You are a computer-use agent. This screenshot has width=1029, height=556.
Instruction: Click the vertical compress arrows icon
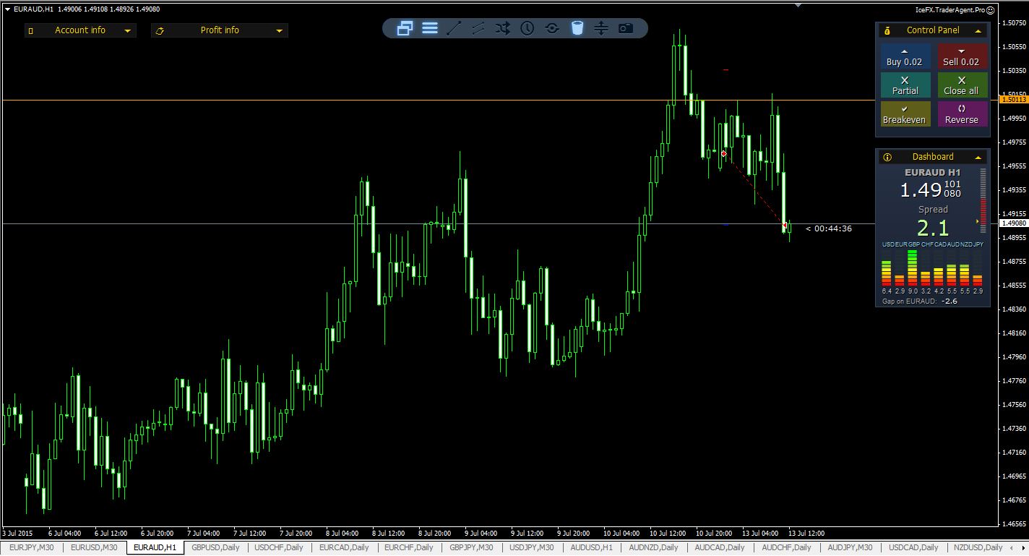tap(601, 28)
